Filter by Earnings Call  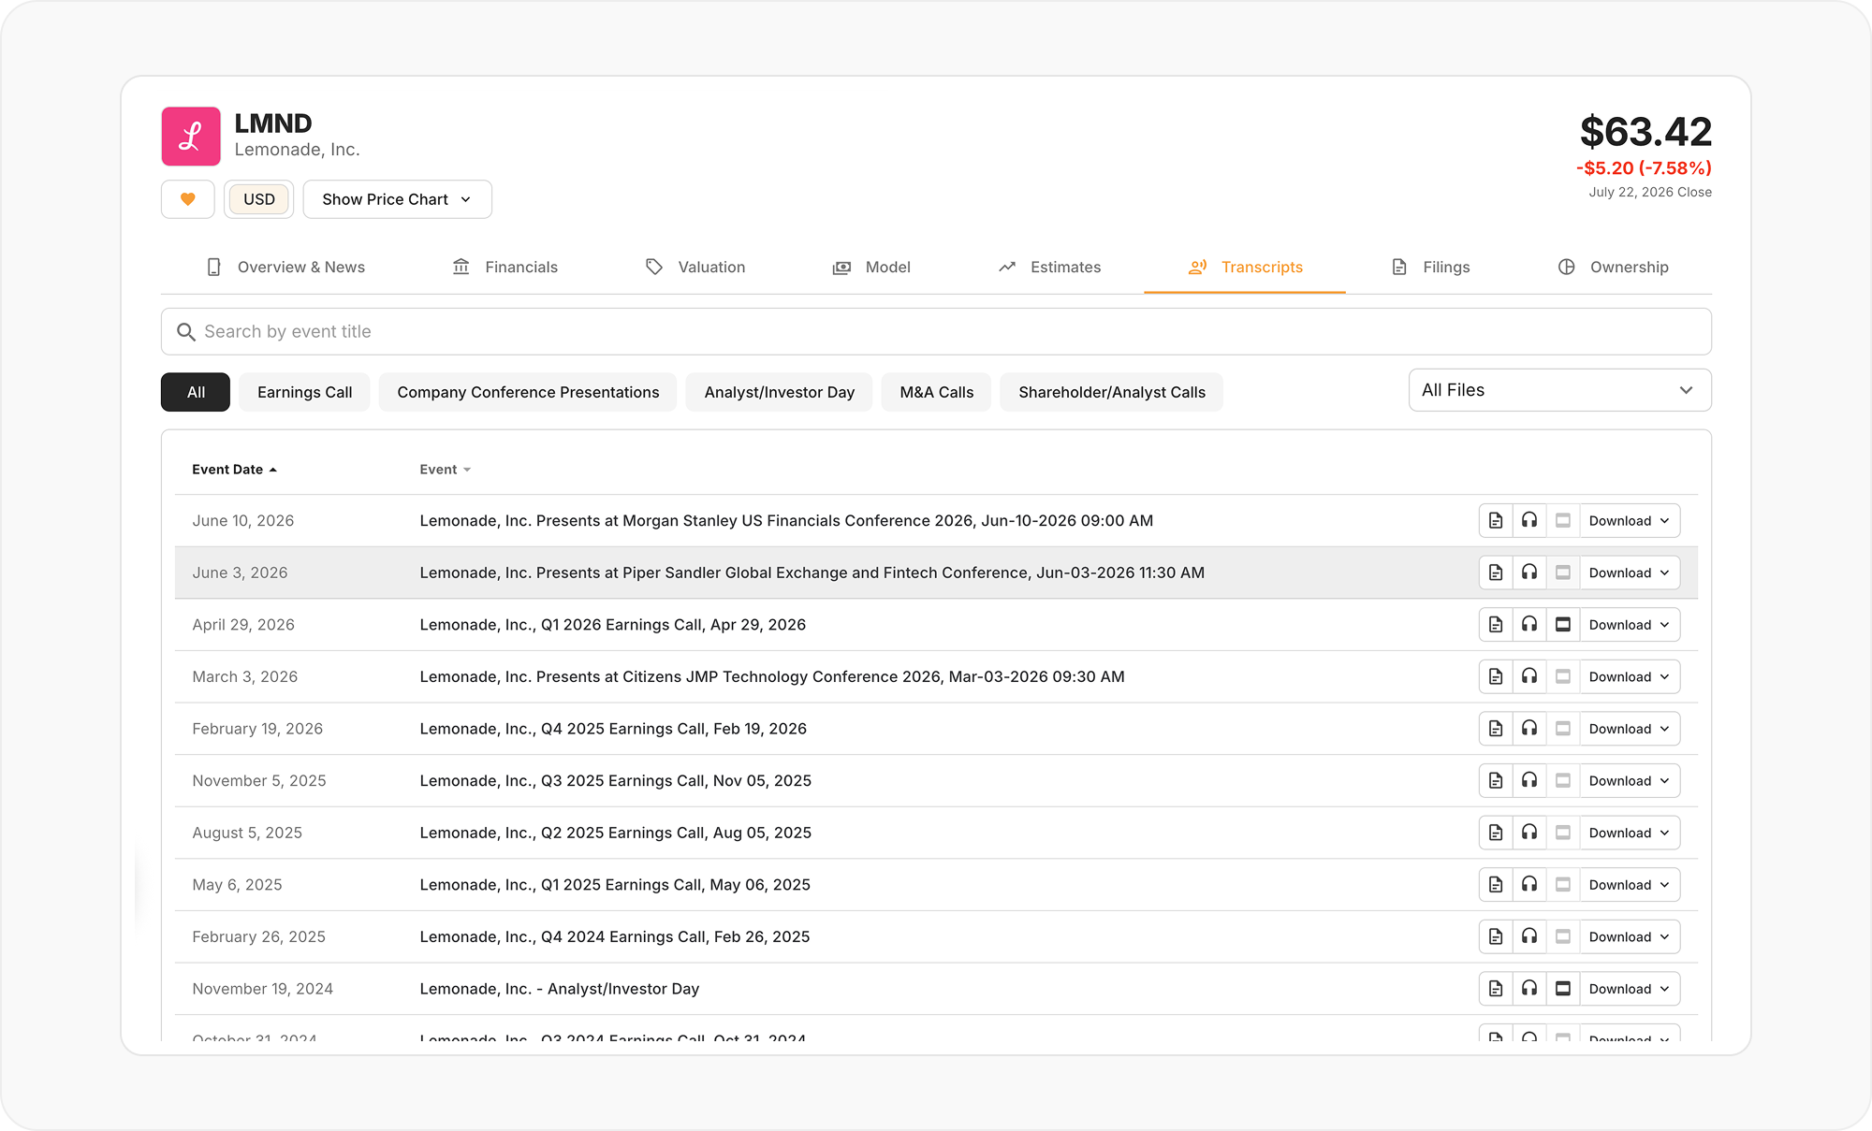[305, 392]
